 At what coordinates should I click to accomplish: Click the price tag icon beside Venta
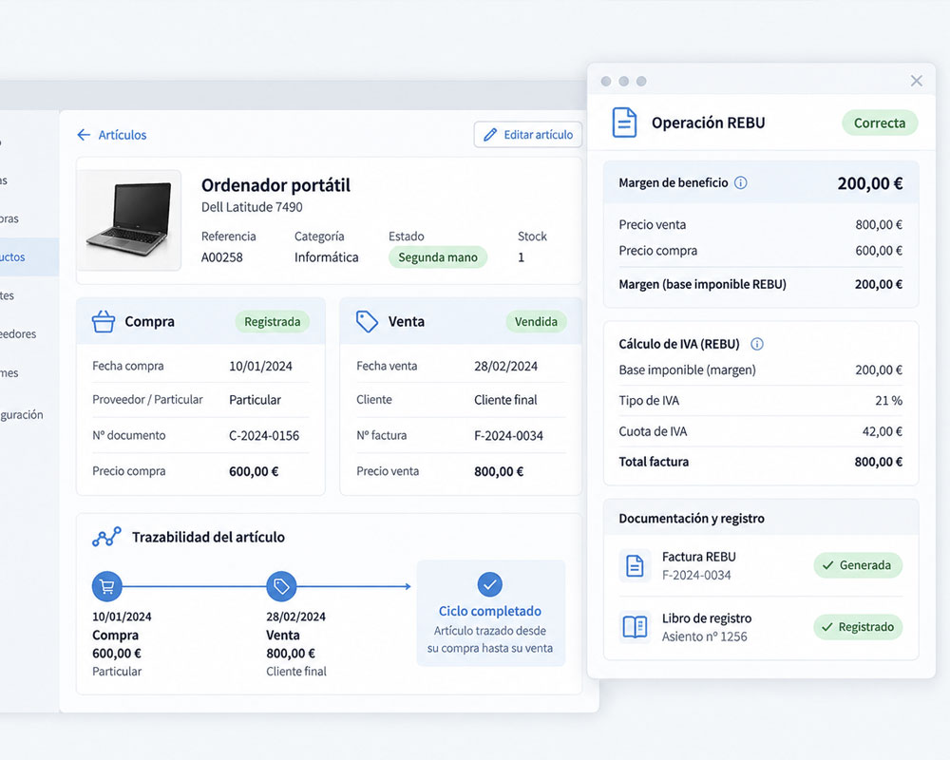coord(367,321)
